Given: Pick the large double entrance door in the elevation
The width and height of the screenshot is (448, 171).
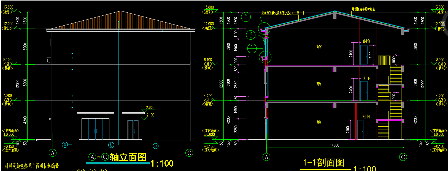Looking at the screenshot, I should pos(95,129).
